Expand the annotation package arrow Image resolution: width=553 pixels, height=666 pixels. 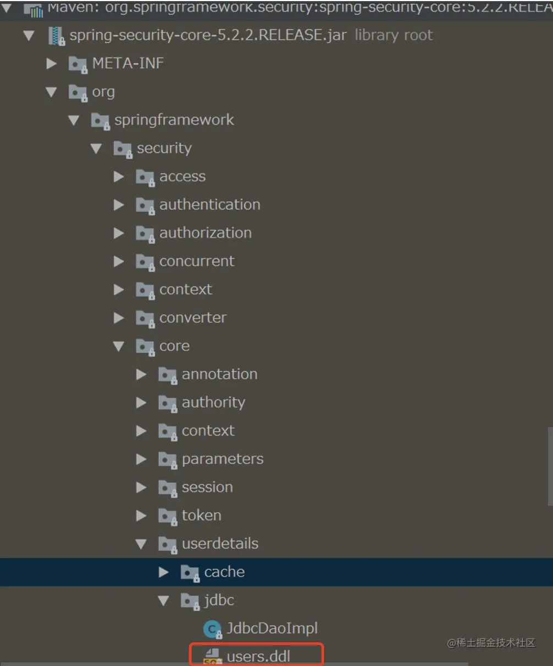click(141, 375)
